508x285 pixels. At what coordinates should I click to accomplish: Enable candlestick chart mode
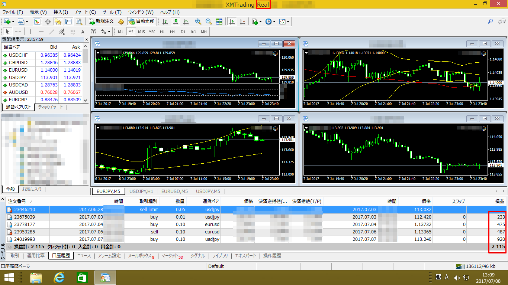(175, 22)
